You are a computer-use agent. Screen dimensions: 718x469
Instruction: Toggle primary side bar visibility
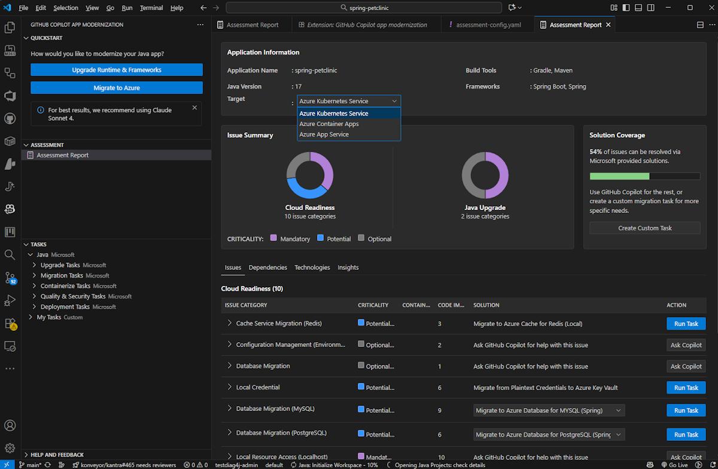point(626,8)
